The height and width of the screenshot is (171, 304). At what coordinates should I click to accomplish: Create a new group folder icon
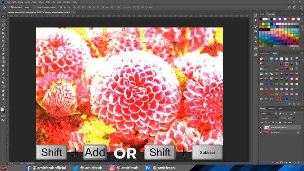290,162
